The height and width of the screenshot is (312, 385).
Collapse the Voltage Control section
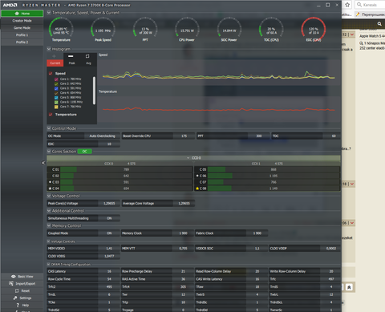click(x=49, y=196)
